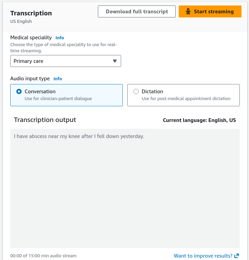This screenshot has height=260, width=249.
Task: Start streaming audio
Action: (210, 11)
